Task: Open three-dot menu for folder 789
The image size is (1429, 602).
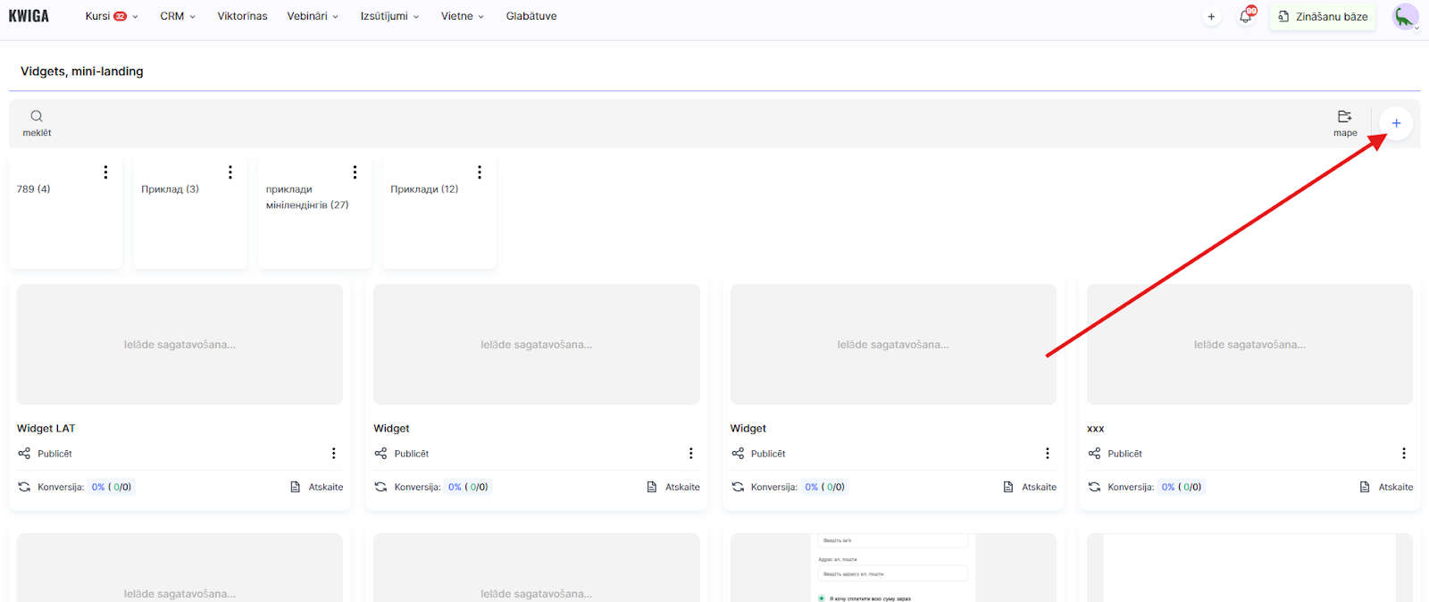Action: pyautogui.click(x=105, y=172)
